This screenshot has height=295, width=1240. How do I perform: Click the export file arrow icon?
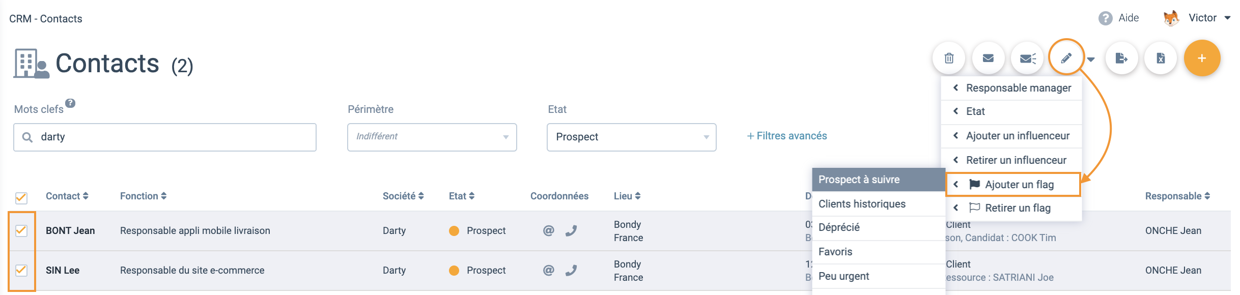coord(1121,58)
